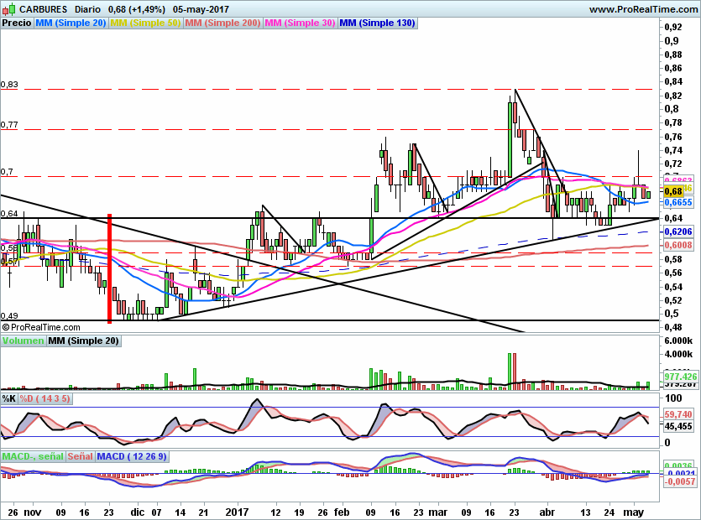The image size is (701, 520).
Task: Click the 100 tick on stochastic axis
Action: coord(673,398)
